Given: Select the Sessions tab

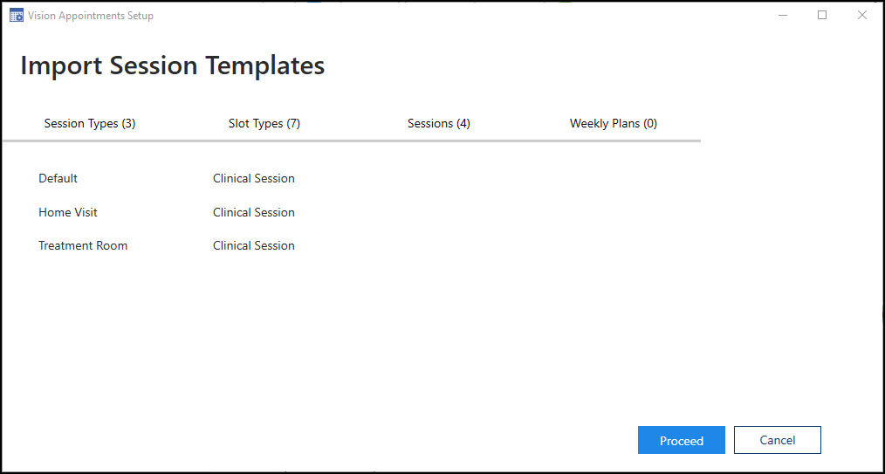Looking at the screenshot, I should click(x=439, y=124).
